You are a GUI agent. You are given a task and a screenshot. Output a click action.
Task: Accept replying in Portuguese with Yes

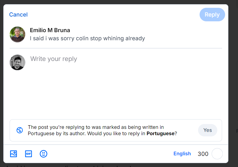[x=207, y=130]
